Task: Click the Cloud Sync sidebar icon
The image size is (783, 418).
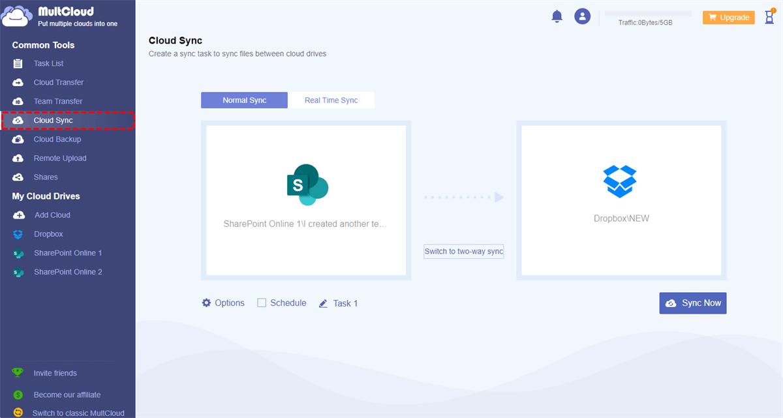Action: (18, 121)
